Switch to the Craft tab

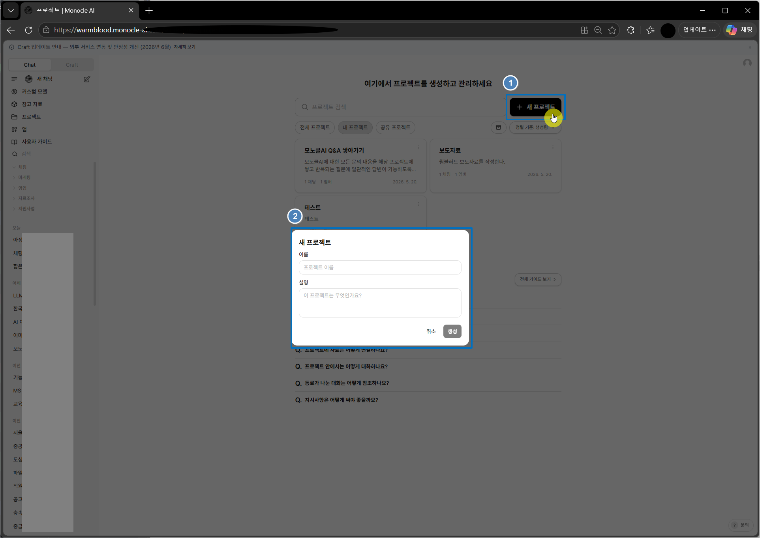72,65
